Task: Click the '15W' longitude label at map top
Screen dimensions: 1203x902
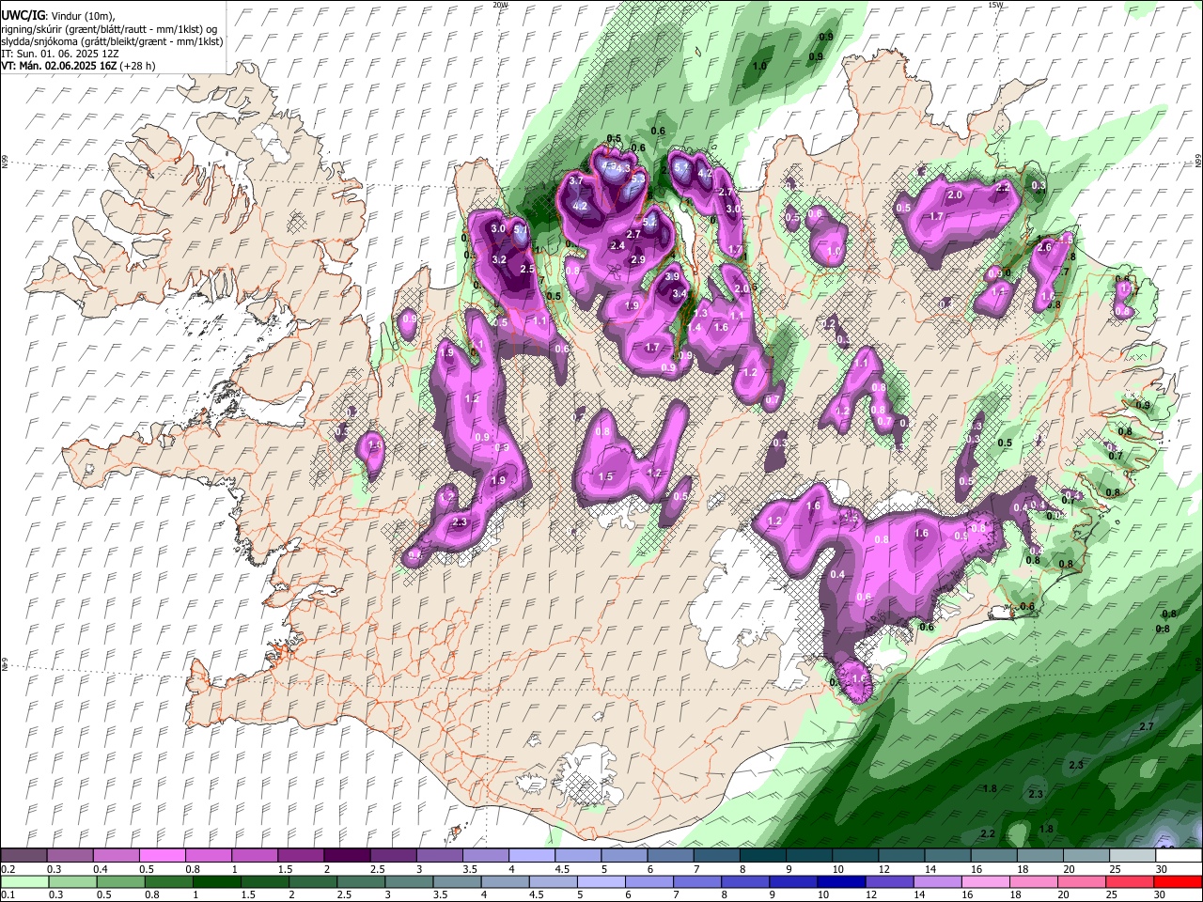Action: coord(995,5)
